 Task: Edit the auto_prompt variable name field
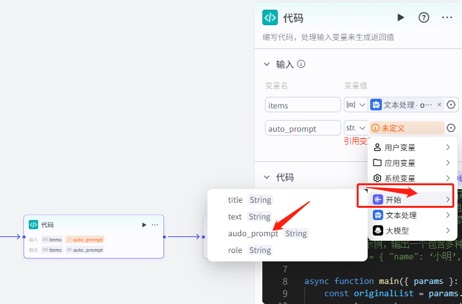[x=303, y=128]
